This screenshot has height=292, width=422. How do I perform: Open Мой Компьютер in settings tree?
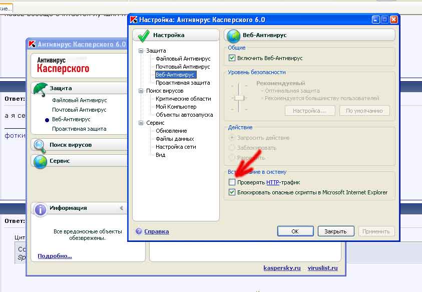pos(176,107)
